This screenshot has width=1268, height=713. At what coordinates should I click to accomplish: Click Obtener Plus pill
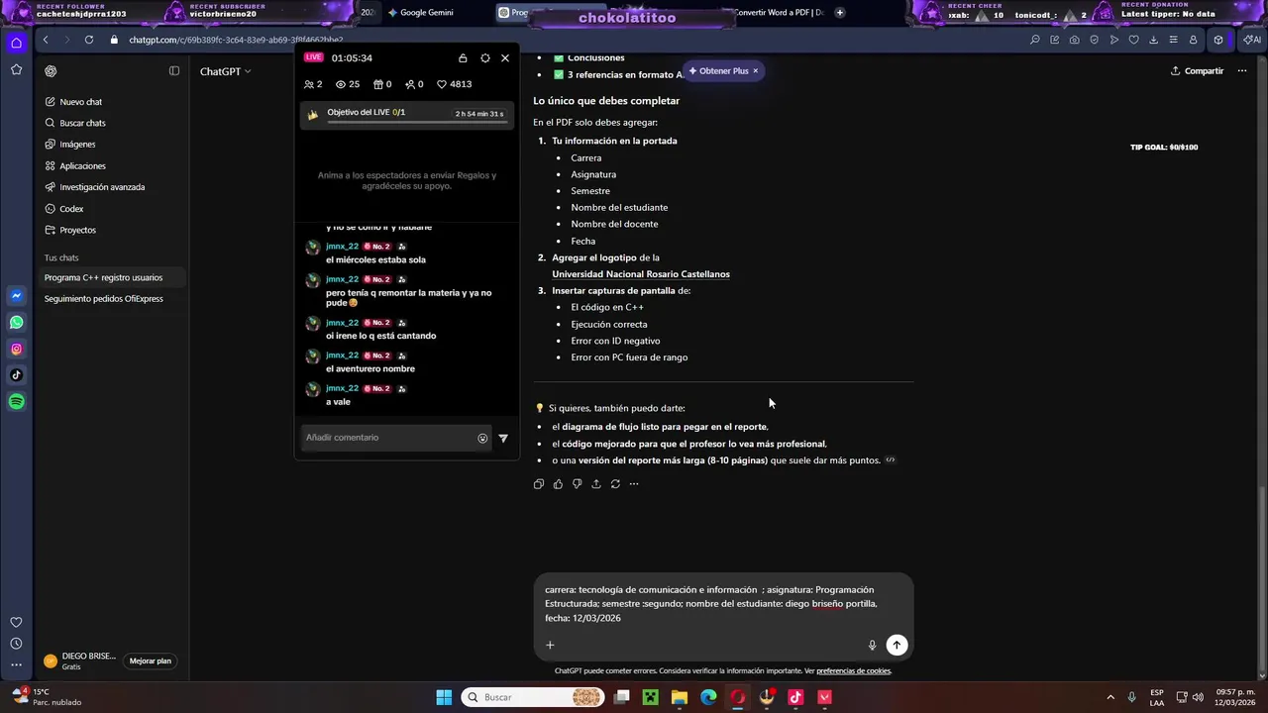[x=719, y=71]
